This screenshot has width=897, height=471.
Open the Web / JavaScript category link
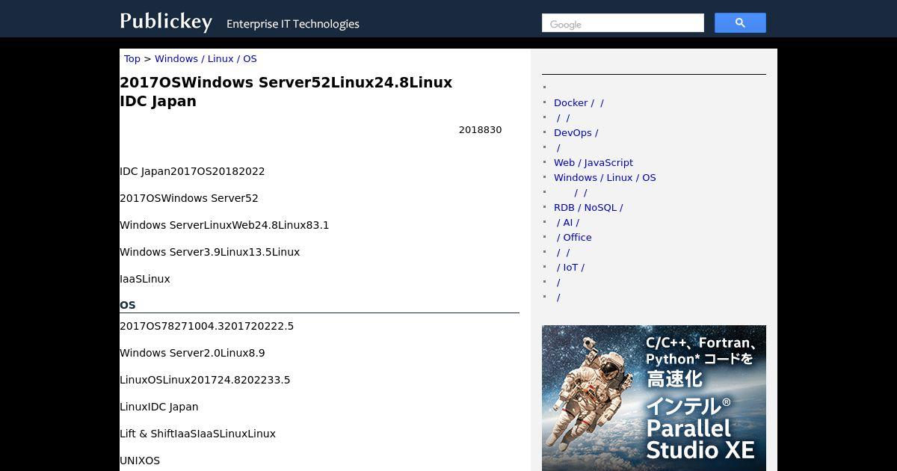click(x=594, y=163)
